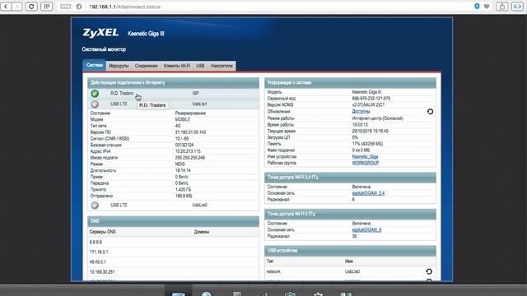Click the 192.168.1.1 address field
Screen dimensions: 527x296
coord(124,7)
